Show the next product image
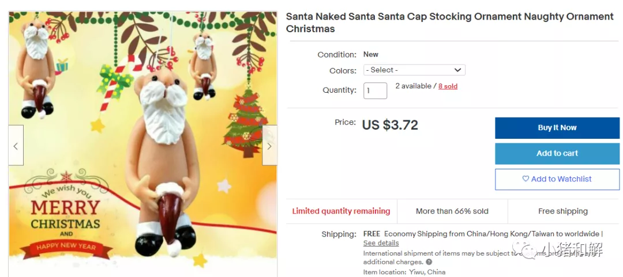The height and width of the screenshot is (277, 623). 269,146
